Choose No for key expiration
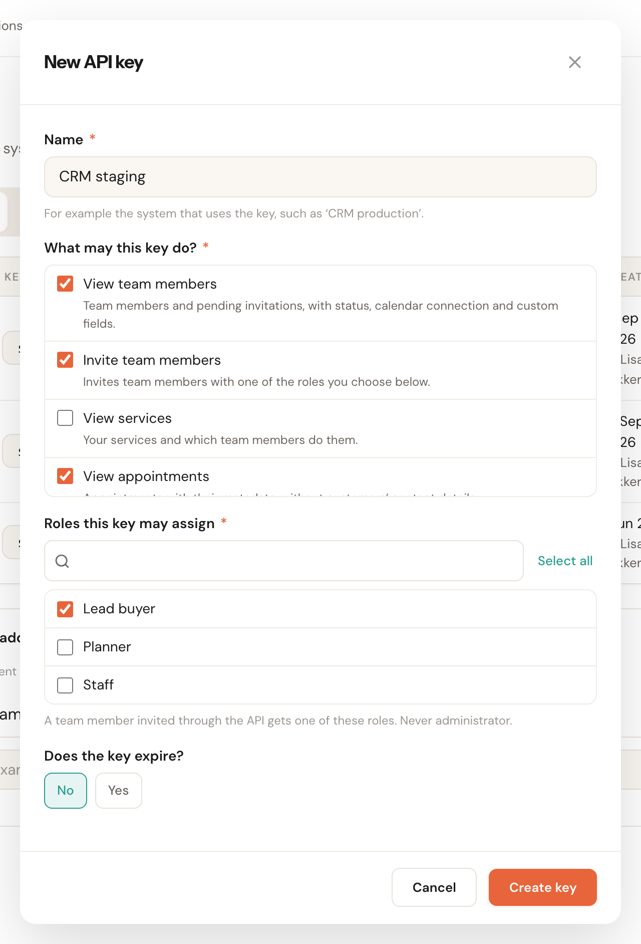Viewport: 641px width, 944px height. point(66,791)
